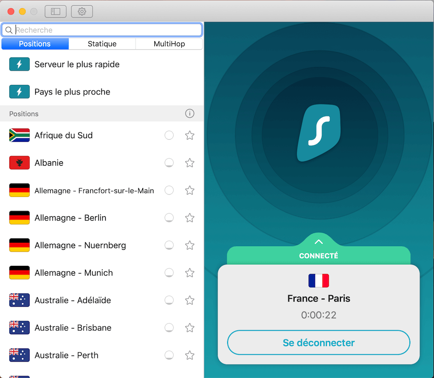Click Se déconnecter to disconnect VPN
The width and height of the screenshot is (434, 378).
319,343
